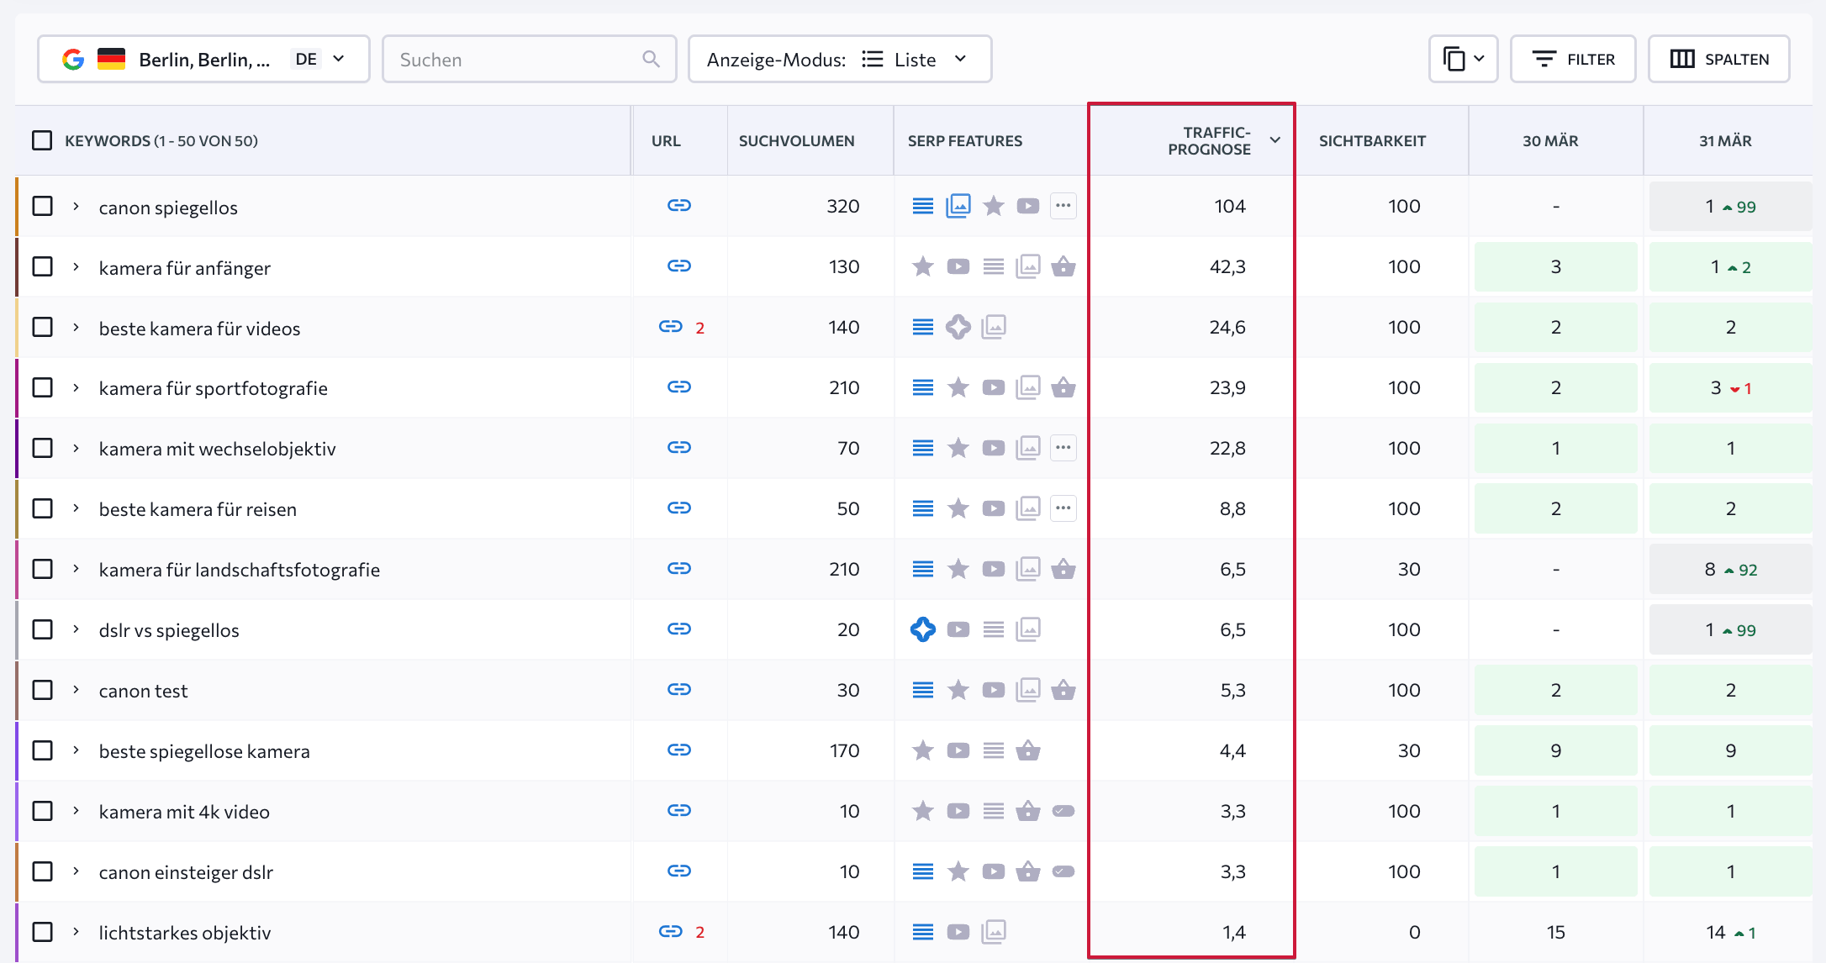Click the Google search engine icon

click(x=74, y=58)
